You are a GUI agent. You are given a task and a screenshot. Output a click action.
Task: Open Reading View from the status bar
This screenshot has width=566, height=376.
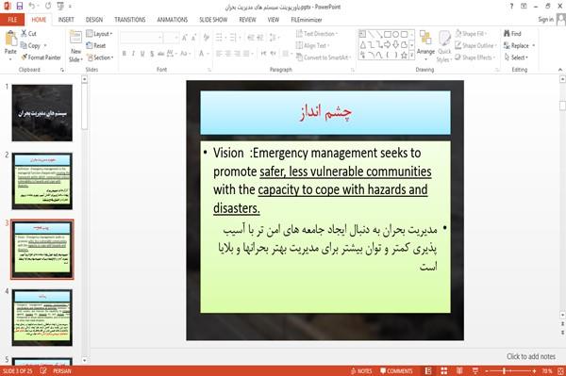pyautogui.click(x=459, y=371)
